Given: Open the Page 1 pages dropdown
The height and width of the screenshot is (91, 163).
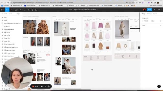Looking at the screenshot, I should [19, 14].
